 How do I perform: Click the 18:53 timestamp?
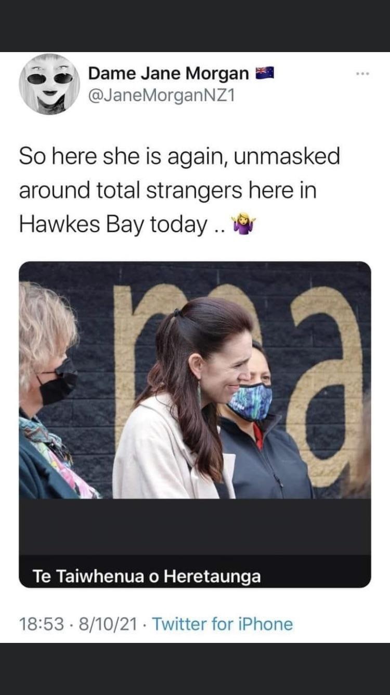pos(42,624)
